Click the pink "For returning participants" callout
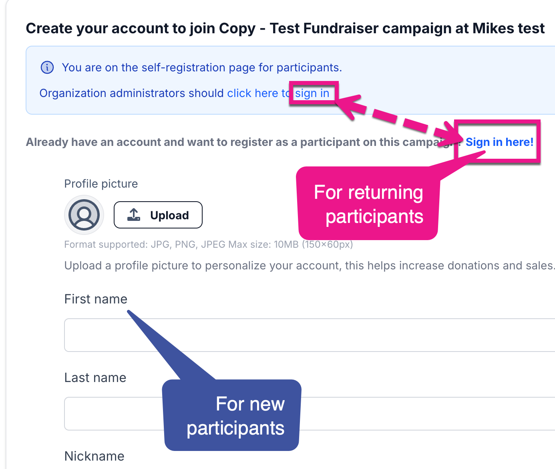The image size is (555, 469). pos(368,204)
